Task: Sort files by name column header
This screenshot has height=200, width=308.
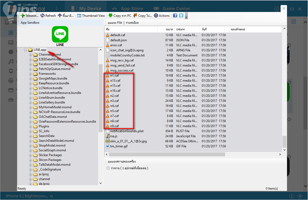Action: click(x=131, y=29)
